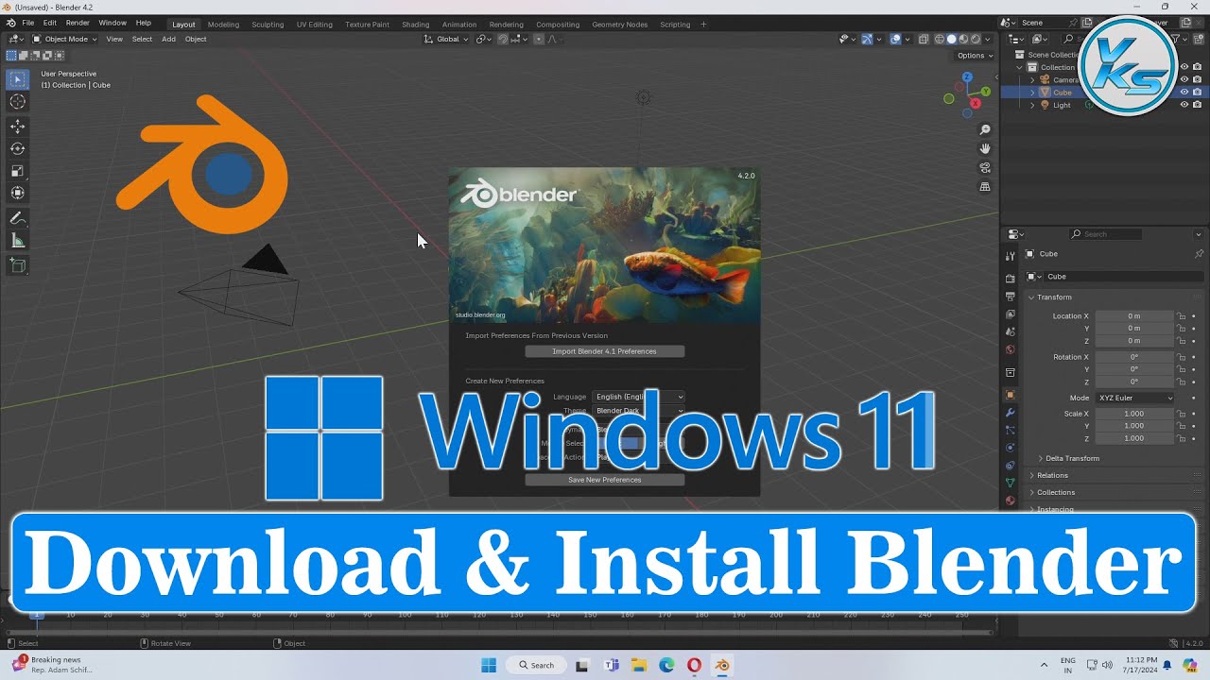Pick the Annotate tool
The height and width of the screenshot is (680, 1210).
point(17,219)
